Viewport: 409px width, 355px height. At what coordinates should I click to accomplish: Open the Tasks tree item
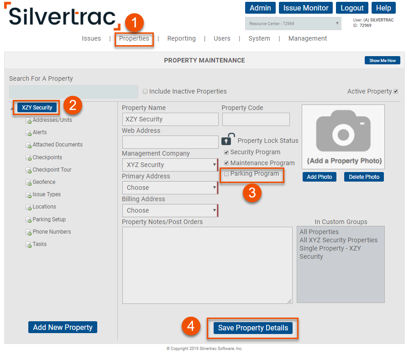40,244
